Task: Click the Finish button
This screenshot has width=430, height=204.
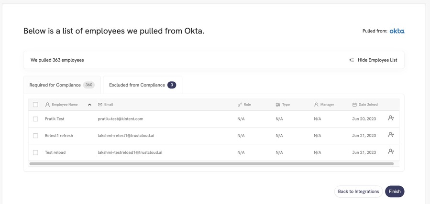Action: point(395,192)
